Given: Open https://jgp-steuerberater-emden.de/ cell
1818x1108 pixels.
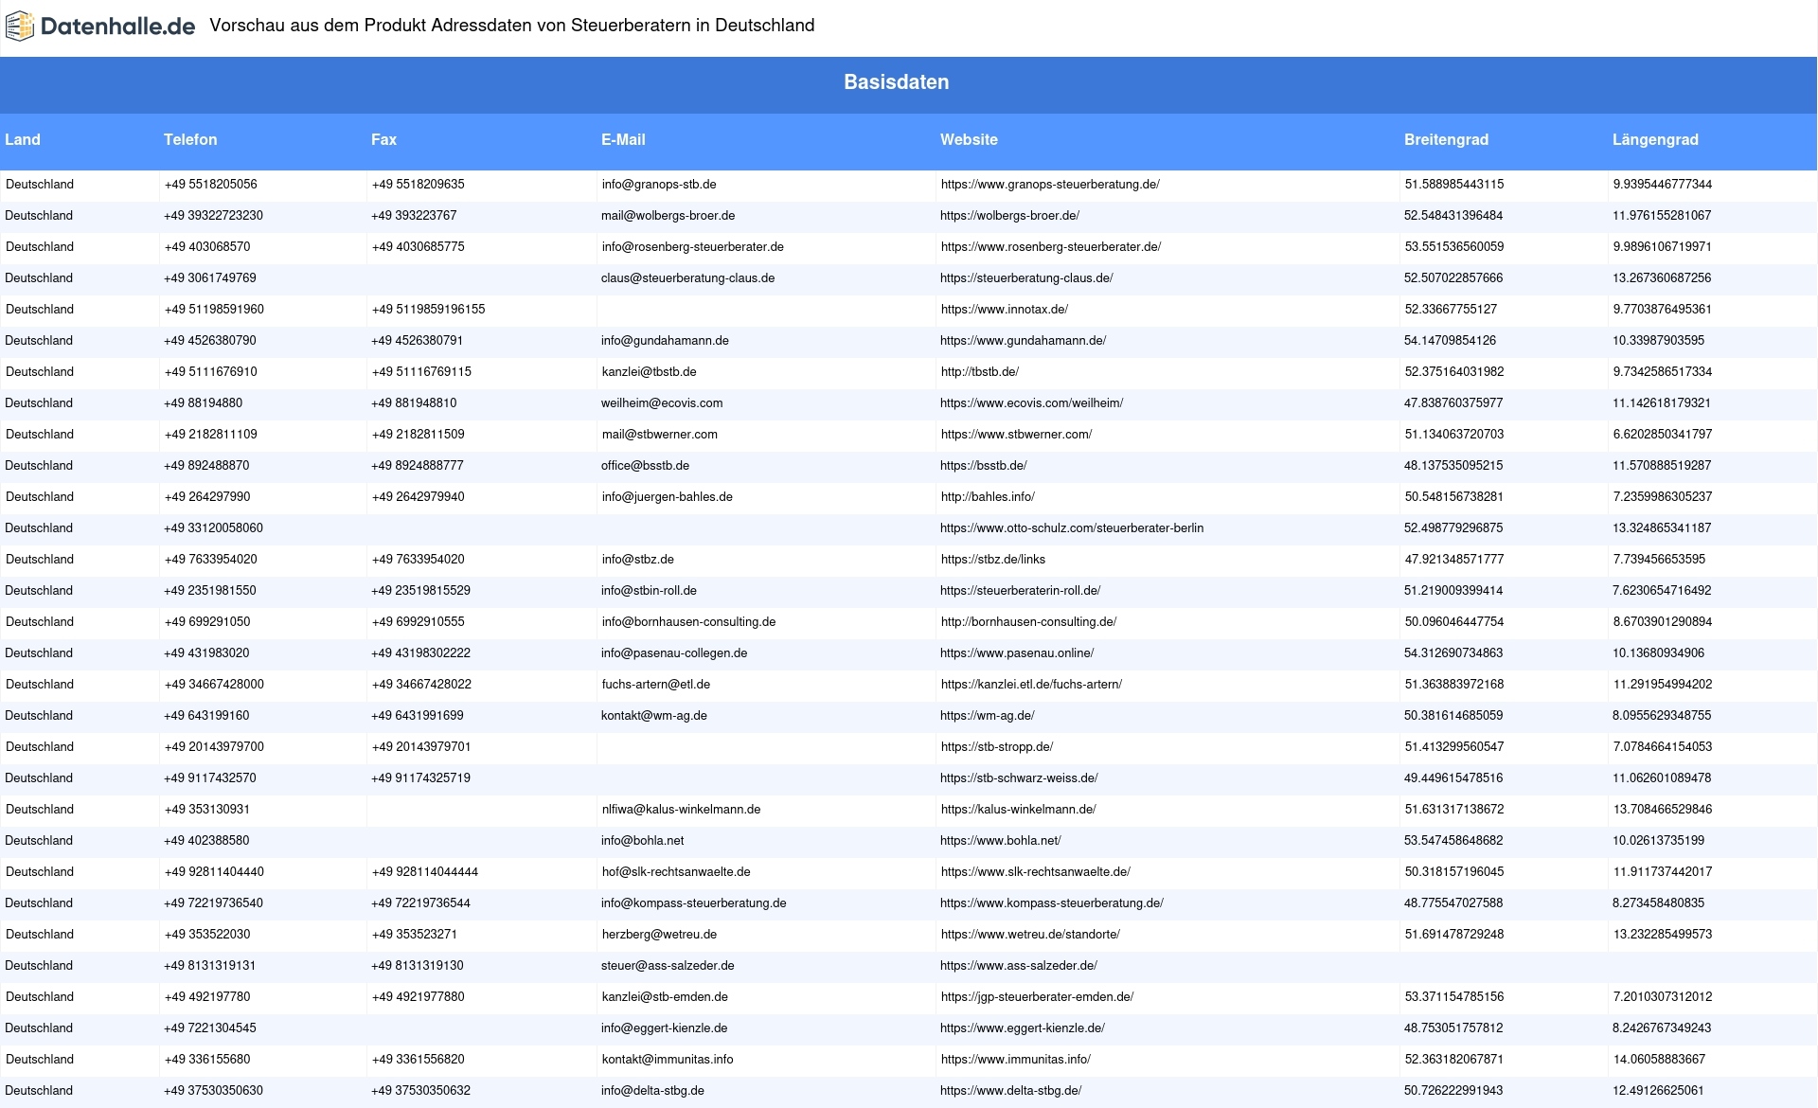Looking at the screenshot, I should [x=1038, y=997].
